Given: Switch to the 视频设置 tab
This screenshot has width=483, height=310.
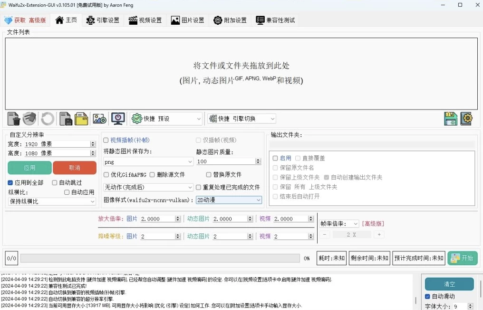Looking at the screenshot, I should pos(145,20).
